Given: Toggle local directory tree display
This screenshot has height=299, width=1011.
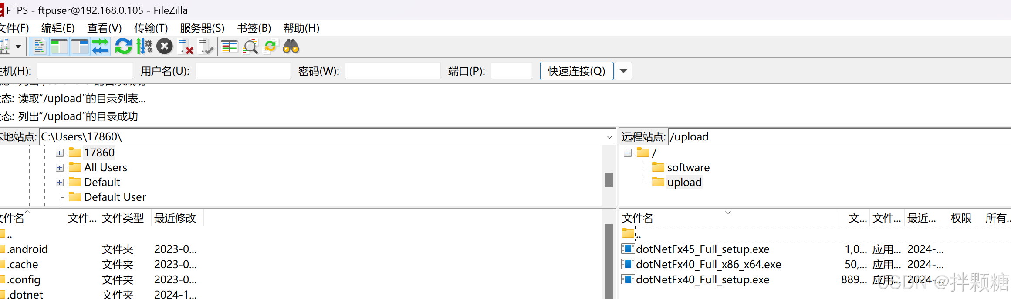Looking at the screenshot, I should [59, 47].
